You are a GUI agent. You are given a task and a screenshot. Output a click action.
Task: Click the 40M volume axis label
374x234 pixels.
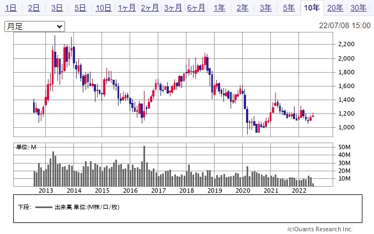[344, 155]
